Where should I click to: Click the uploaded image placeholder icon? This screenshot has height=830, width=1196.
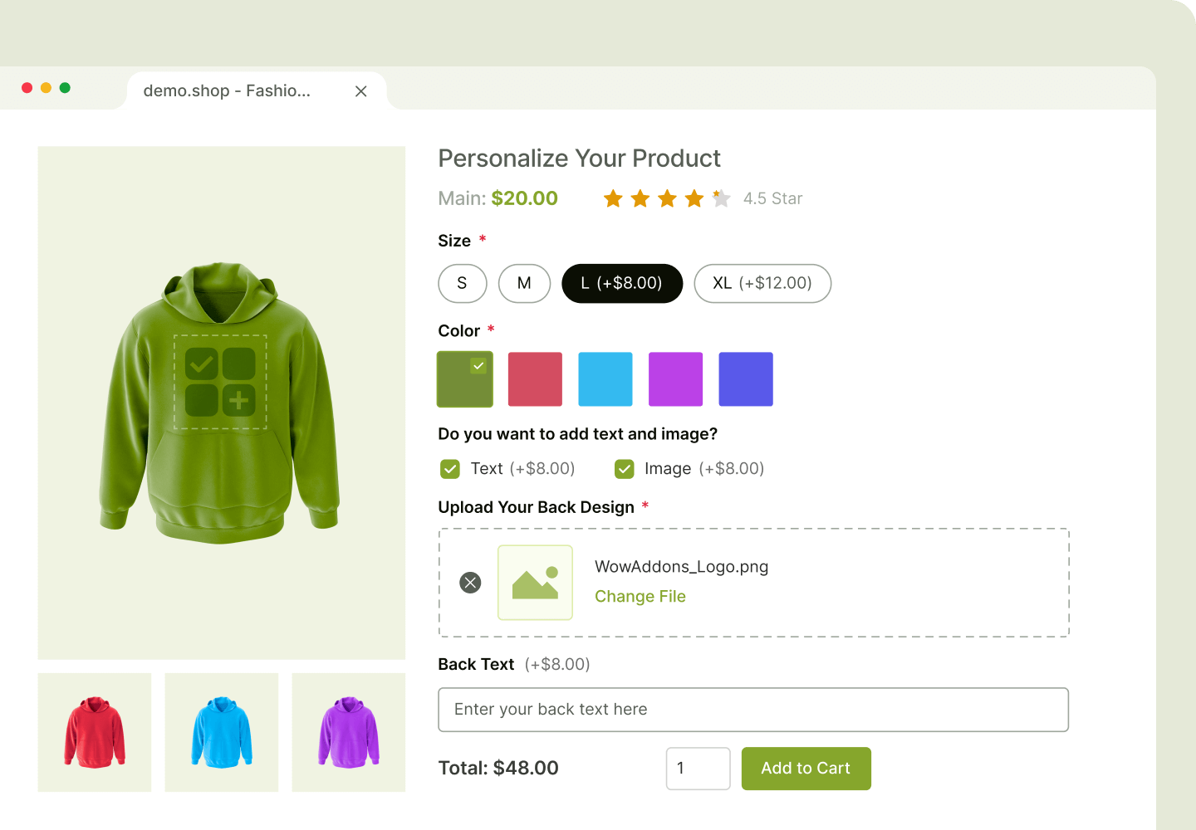pos(535,583)
